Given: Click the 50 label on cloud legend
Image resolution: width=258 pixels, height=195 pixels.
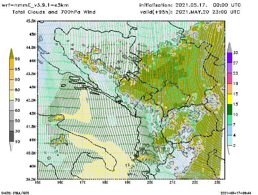Looking at the screenshot, I should pos(17,121).
